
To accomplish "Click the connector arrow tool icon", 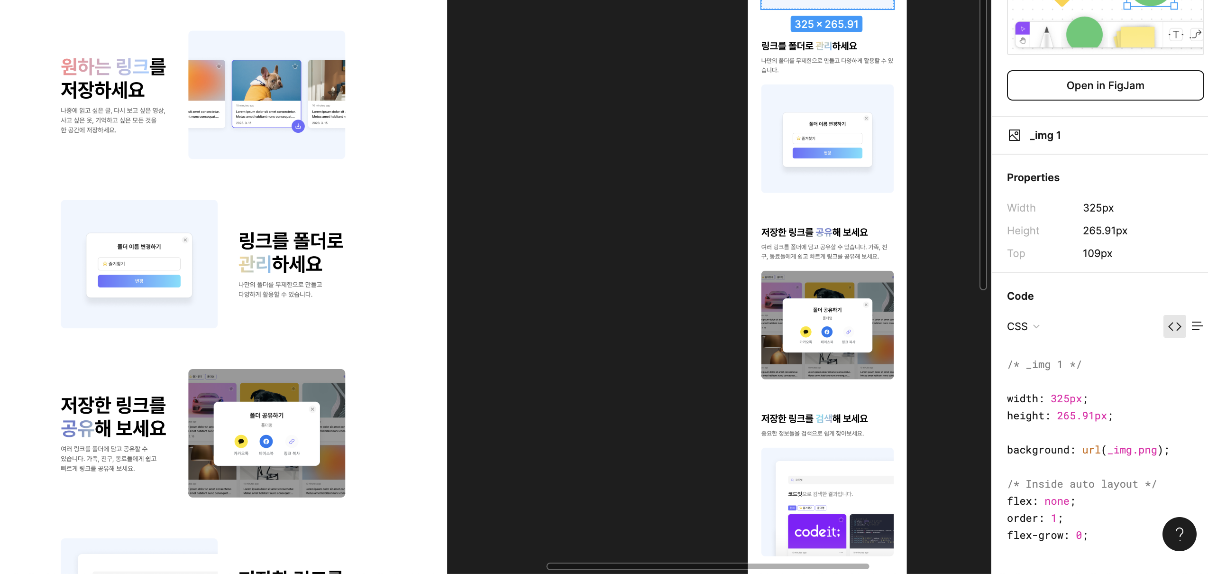I will [1196, 34].
